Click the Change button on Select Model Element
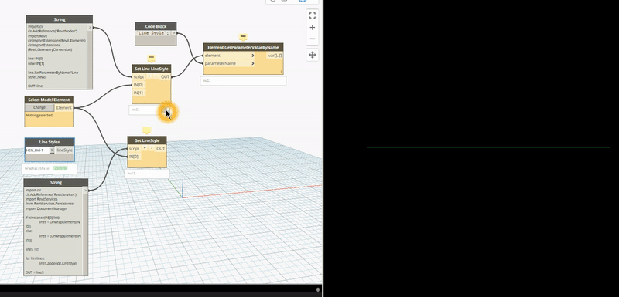Viewport: 619px width, 297px height. 39,107
